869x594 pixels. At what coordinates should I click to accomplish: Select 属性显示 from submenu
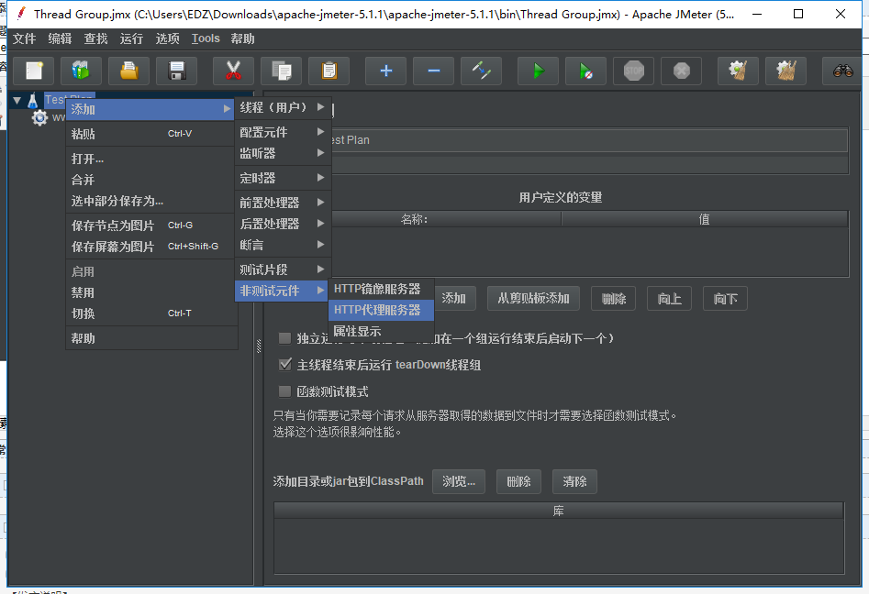pos(382,331)
